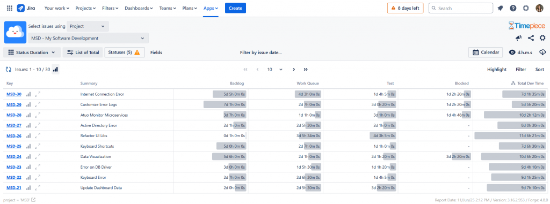Click the blue Create button
550x204 pixels.
[x=235, y=8]
